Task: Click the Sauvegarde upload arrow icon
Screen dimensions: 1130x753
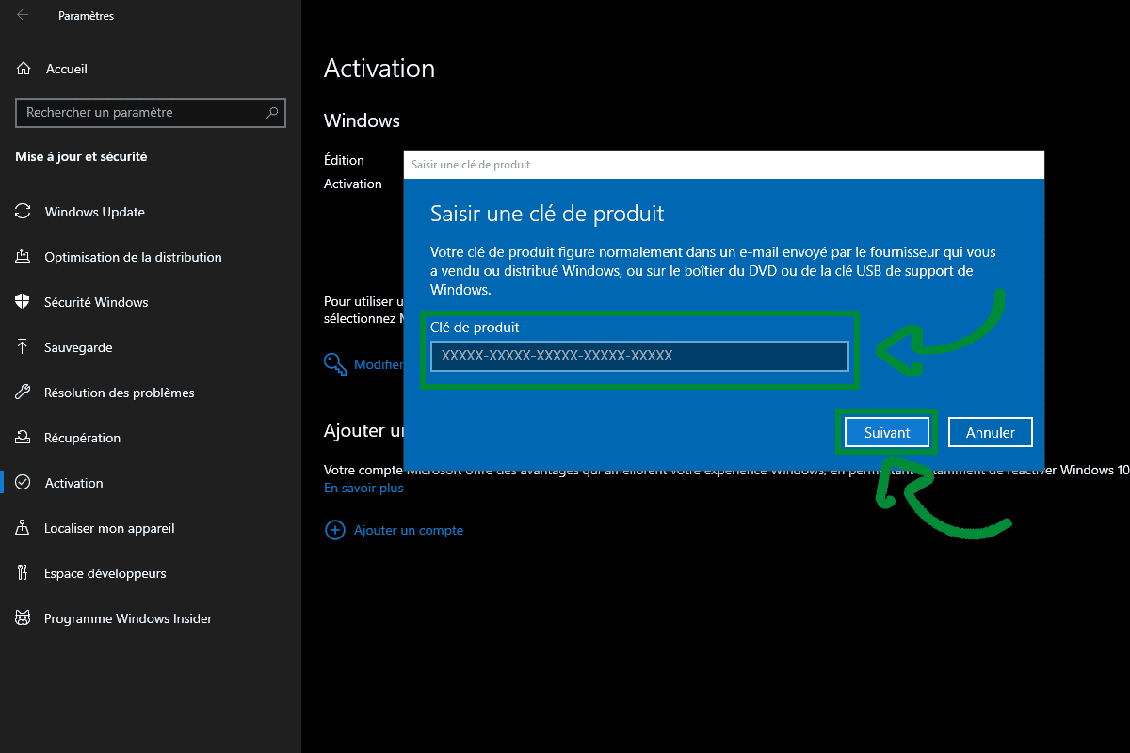Action: 23,347
